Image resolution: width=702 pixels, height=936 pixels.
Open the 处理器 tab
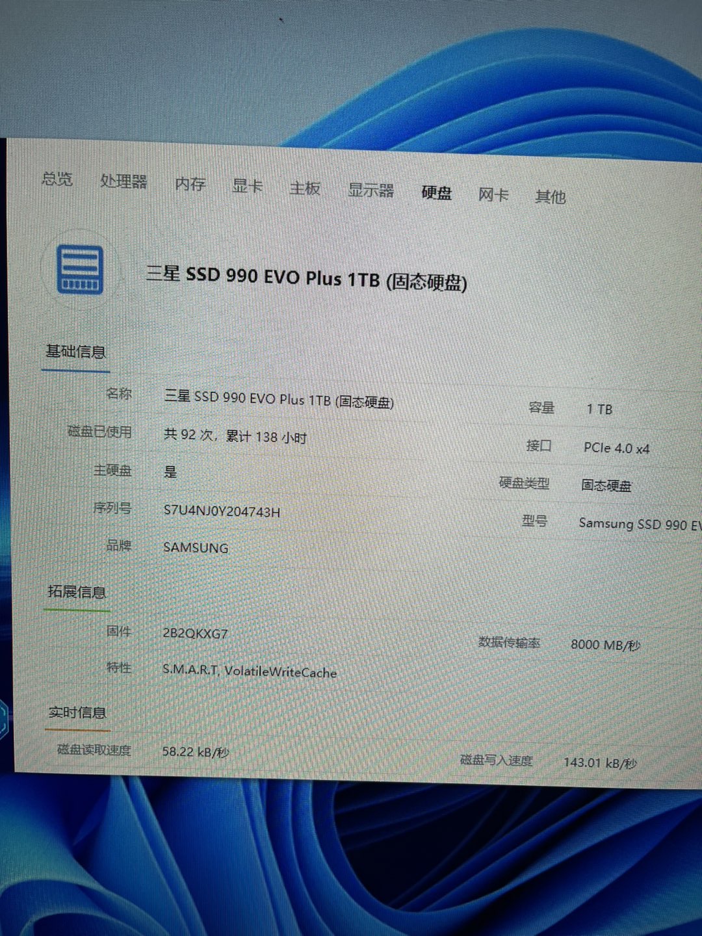point(123,181)
